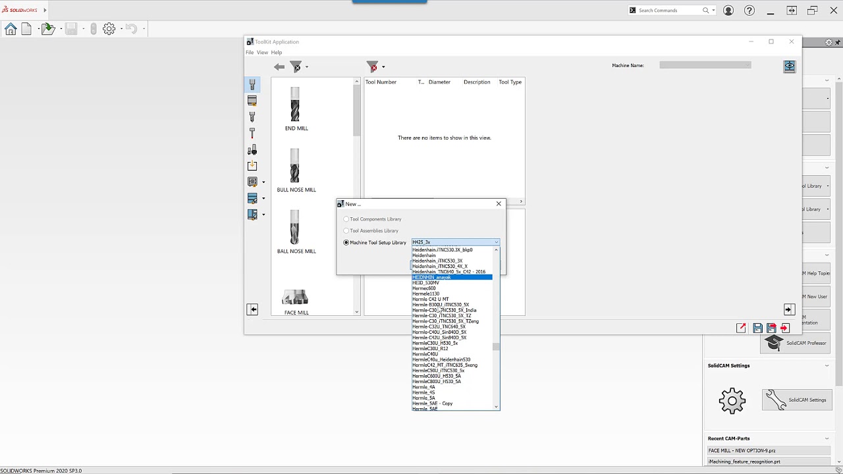Click the tool holder assembly sidebar icon

(252, 149)
